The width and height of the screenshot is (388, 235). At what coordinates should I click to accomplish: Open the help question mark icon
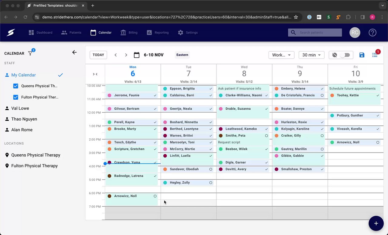coord(372,33)
